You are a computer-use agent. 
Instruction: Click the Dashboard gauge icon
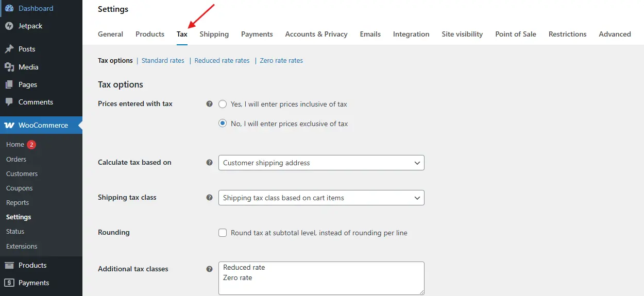(9, 8)
